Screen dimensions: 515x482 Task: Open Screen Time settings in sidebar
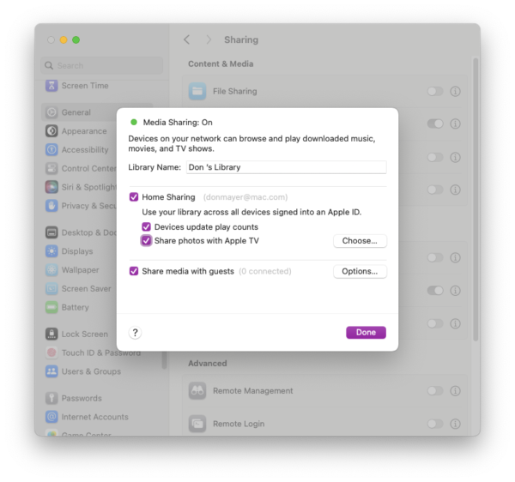pos(77,86)
